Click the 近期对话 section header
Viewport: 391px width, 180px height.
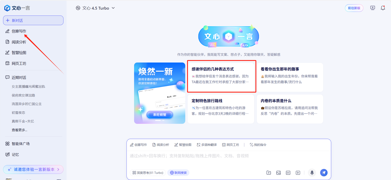click(16, 77)
